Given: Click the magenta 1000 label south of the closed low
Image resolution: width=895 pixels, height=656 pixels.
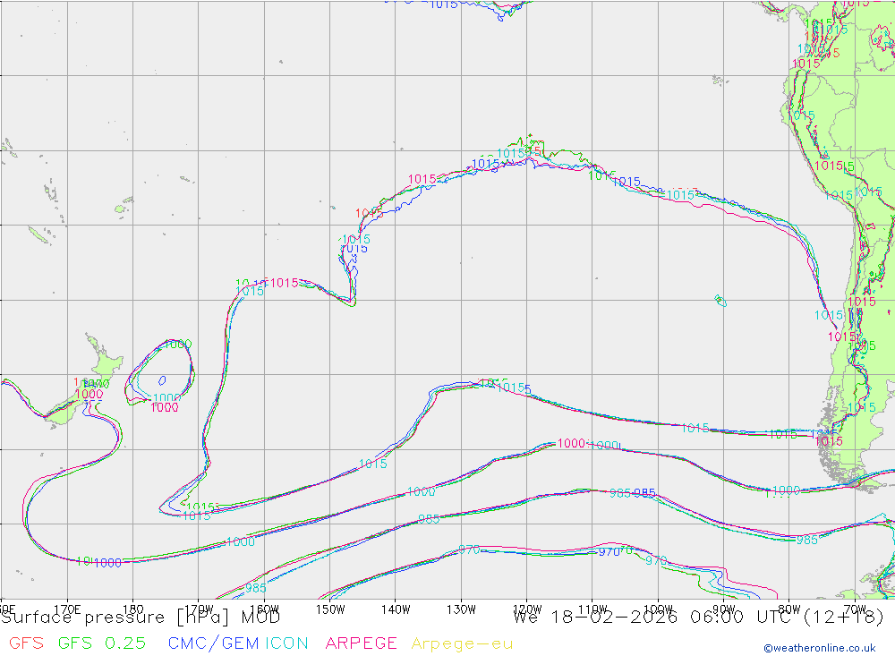Looking at the screenshot, I should 165,407.
